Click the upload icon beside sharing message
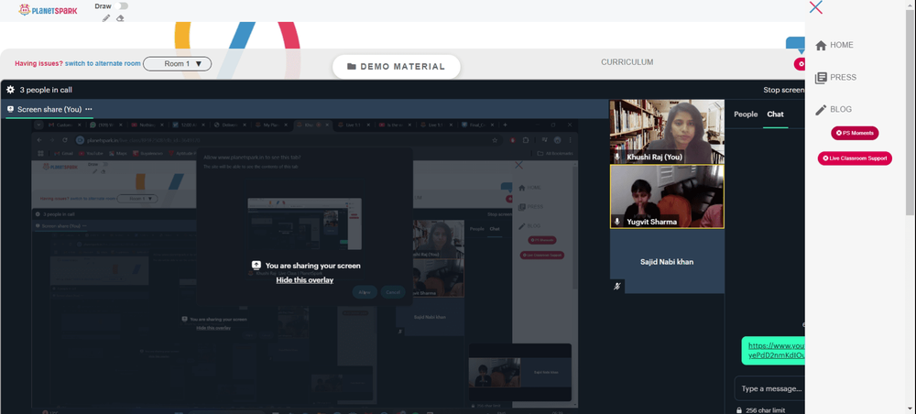The height and width of the screenshot is (414, 916). click(256, 265)
